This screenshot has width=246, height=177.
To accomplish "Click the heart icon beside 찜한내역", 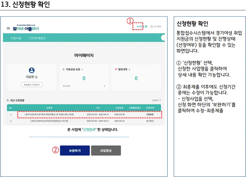I will (x=116, y=69).
